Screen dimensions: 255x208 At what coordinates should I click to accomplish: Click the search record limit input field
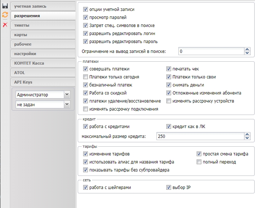pyautogui.click(x=211, y=51)
